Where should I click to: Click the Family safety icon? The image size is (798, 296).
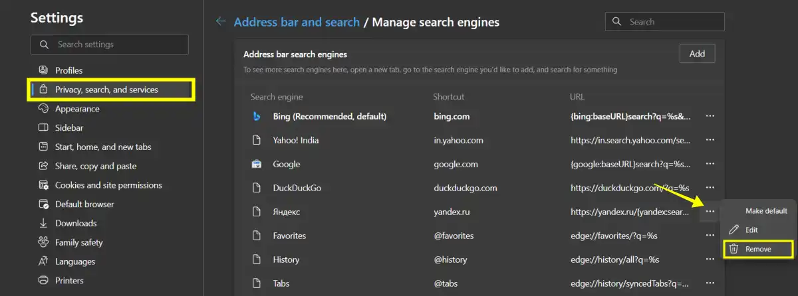coord(44,242)
